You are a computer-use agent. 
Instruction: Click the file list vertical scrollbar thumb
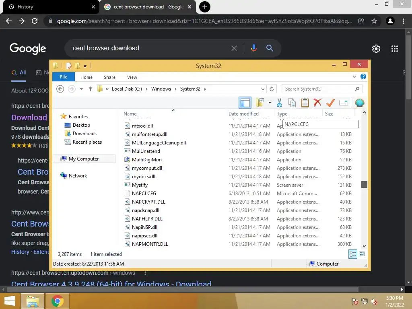point(364,184)
